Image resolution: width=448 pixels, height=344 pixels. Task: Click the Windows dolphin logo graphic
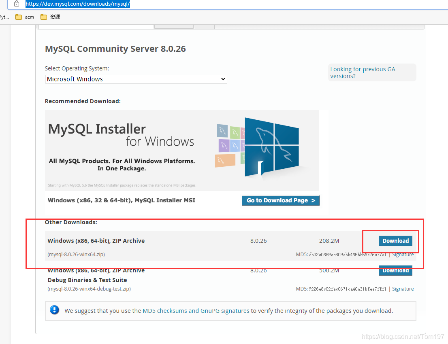click(x=271, y=147)
